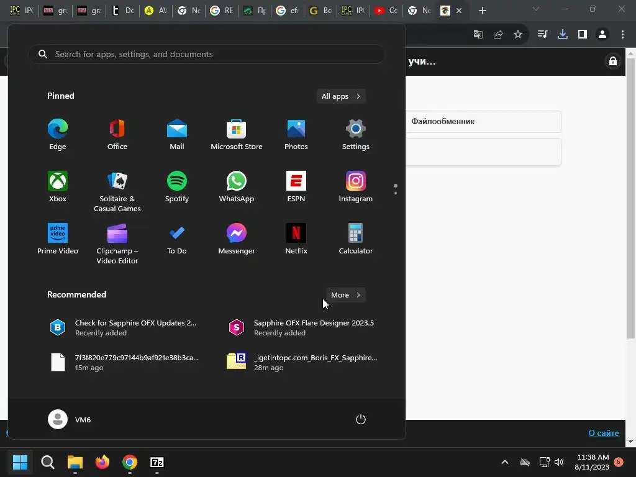Viewport: 636px width, 477px height.
Task: Click the Chrome profile icon
Action: point(602,35)
